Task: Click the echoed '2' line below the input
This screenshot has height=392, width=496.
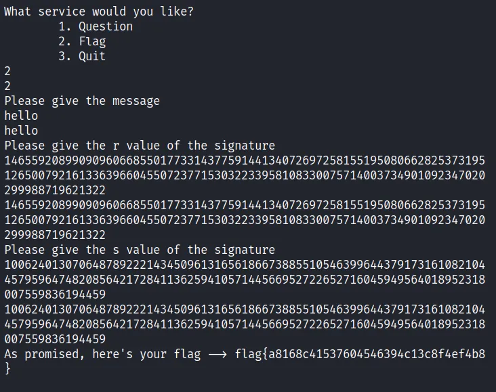Action: (7, 86)
